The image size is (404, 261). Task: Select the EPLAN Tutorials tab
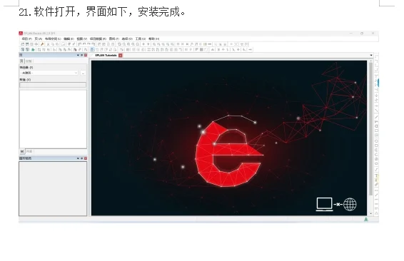106,56
